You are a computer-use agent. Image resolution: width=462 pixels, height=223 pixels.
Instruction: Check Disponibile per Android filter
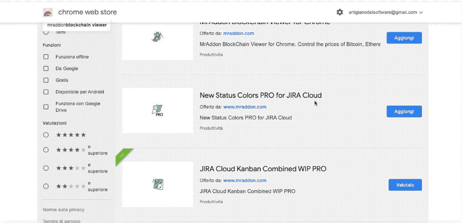[46, 92]
